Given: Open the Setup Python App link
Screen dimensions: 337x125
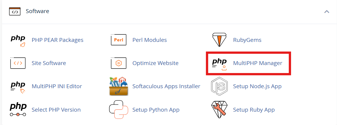Looking at the screenshot, I should tap(156, 110).
